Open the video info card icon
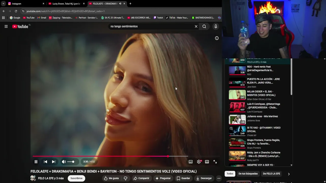326x183 pixels. click(x=217, y=38)
